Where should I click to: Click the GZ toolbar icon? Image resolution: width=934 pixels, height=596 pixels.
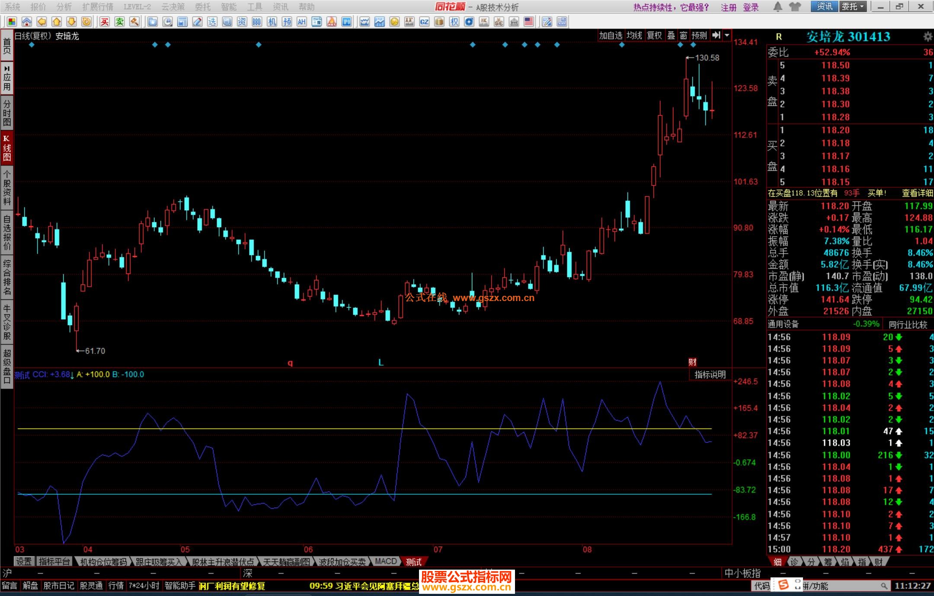[x=424, y=22]
